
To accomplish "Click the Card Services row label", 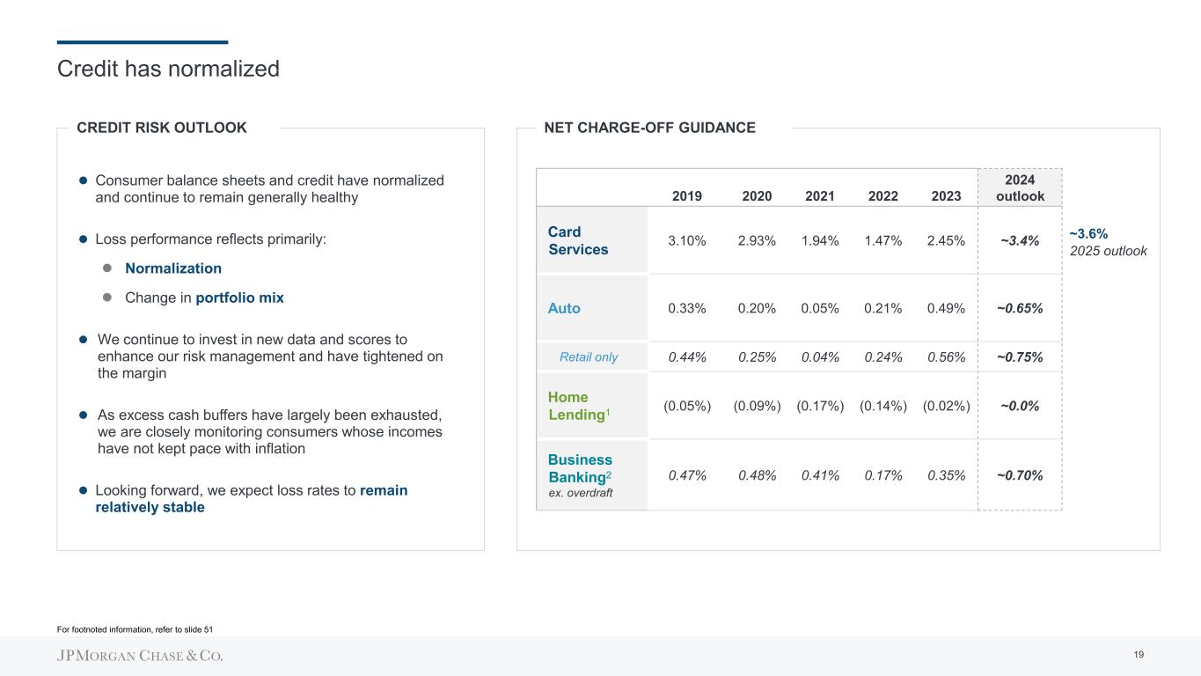I will [x=578, y=240].
